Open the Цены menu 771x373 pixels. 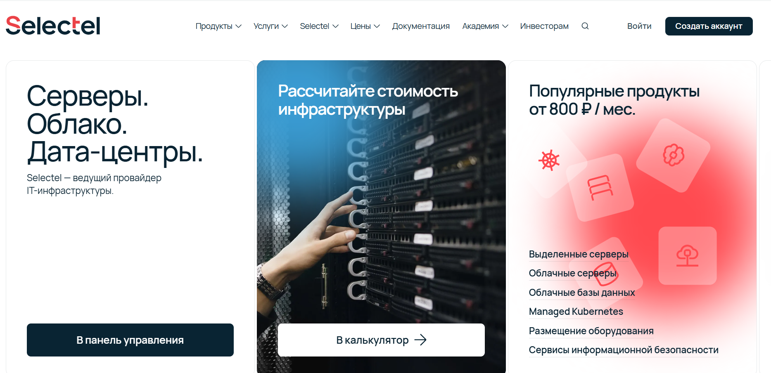tap(365, 26)
